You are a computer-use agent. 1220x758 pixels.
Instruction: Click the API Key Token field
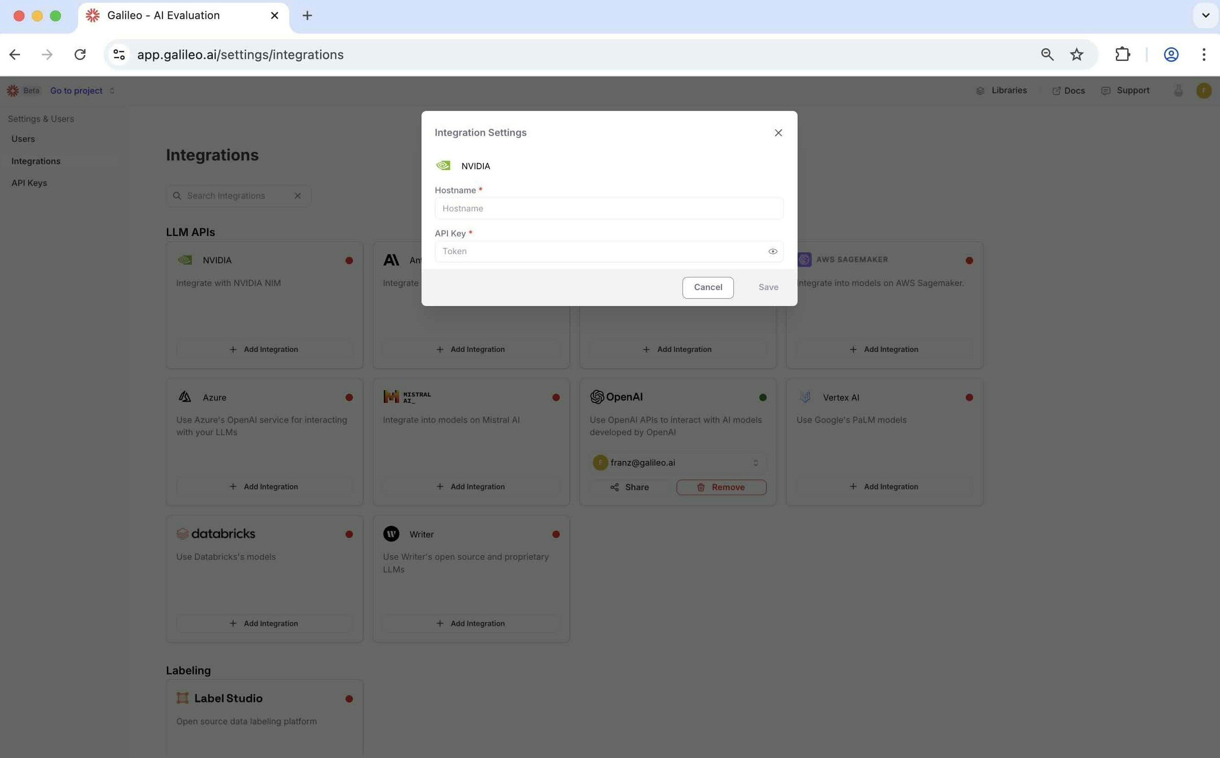click(x=599, y=251)
